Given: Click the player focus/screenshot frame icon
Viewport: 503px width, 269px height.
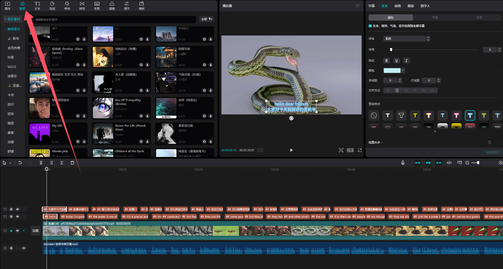Looking at the screenshot, I should pos(341,150).
